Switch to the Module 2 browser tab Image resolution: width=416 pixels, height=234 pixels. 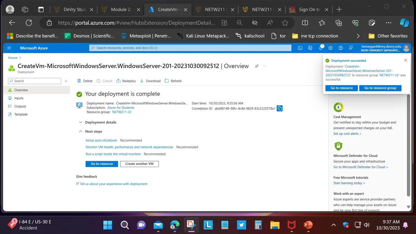pyautogui.click(x=121, y=10)
